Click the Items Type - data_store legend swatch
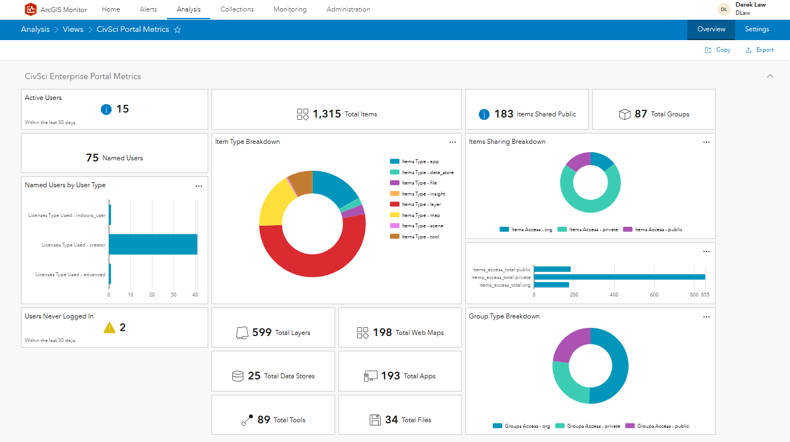790x442 pixels. [394, 172]
